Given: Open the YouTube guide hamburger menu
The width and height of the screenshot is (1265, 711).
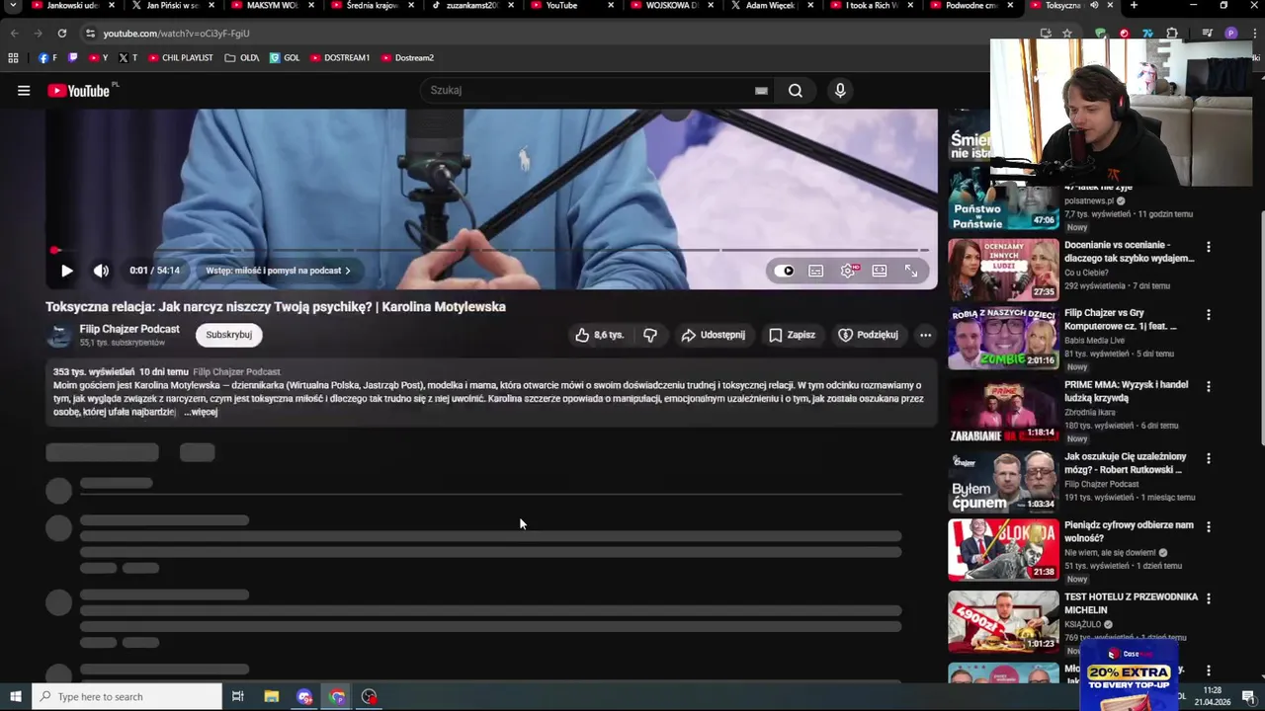Looking at the screenshot, I should click(24, 91).
